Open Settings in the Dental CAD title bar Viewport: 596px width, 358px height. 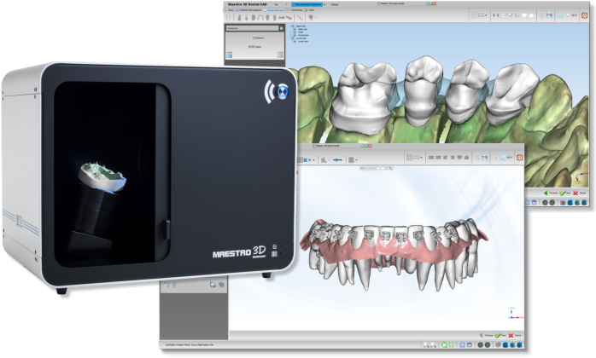click(335, 4)
